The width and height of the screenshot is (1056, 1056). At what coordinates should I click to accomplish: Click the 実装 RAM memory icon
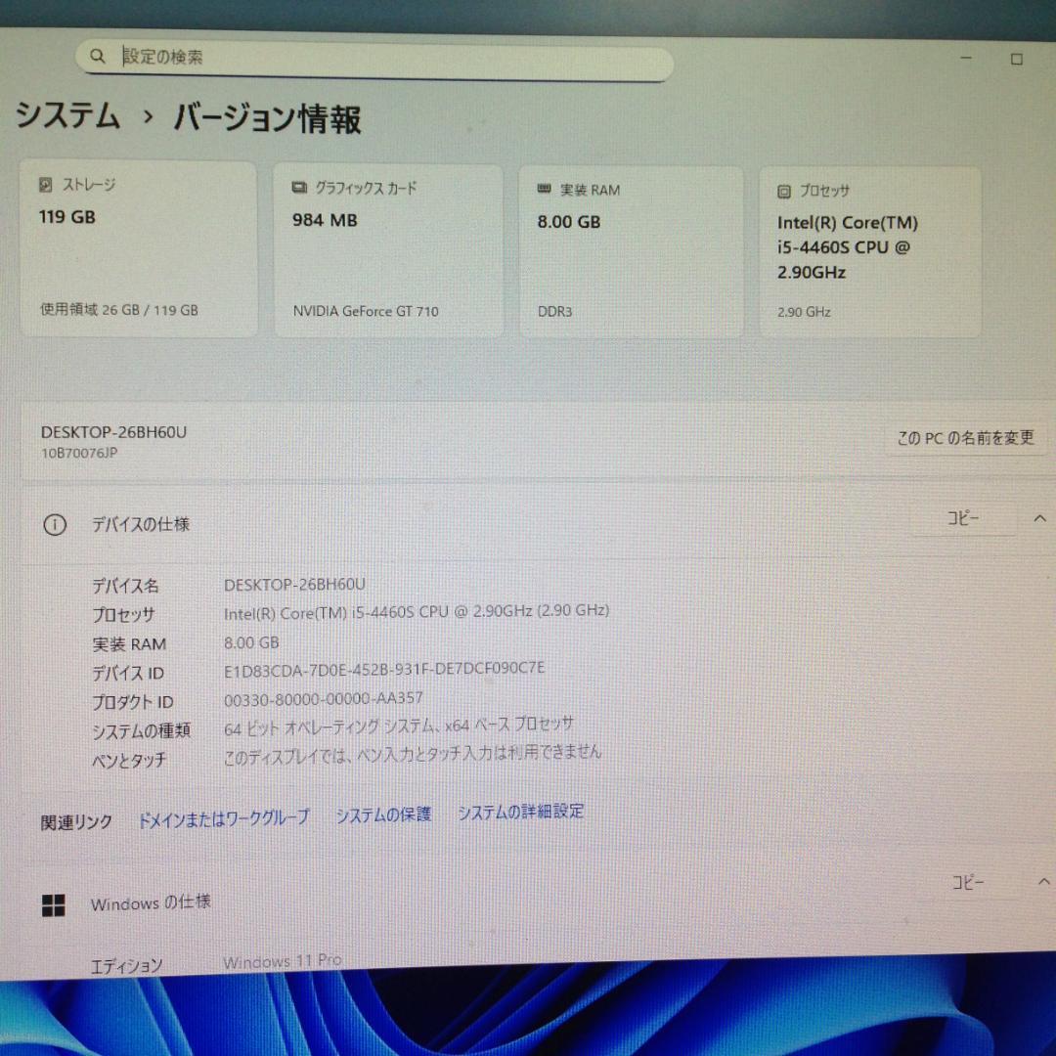point(545,190)
